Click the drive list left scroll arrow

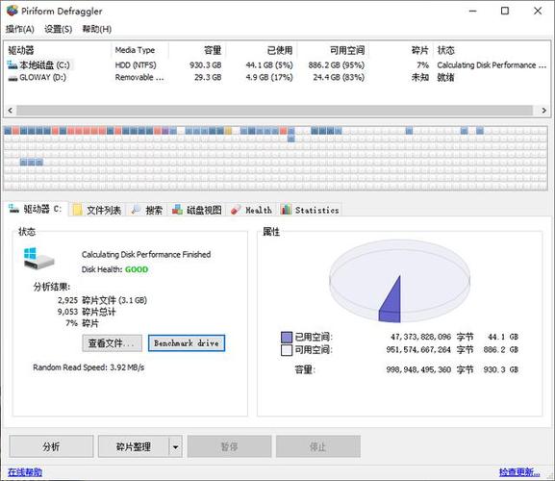click(x=10, y=111)
